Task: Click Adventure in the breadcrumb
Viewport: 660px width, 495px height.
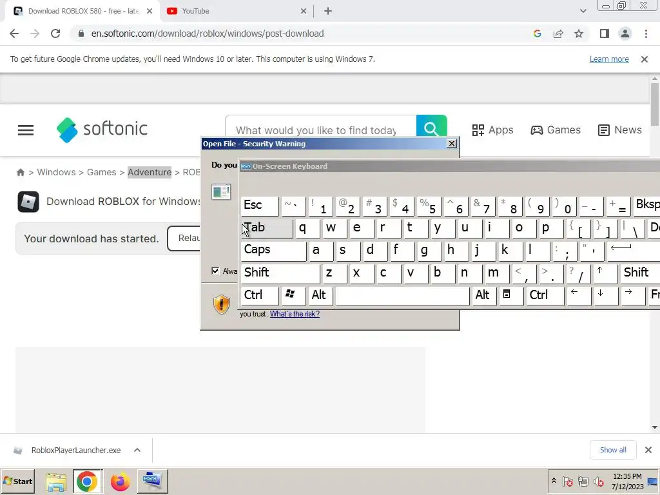Action: point(150,173)
